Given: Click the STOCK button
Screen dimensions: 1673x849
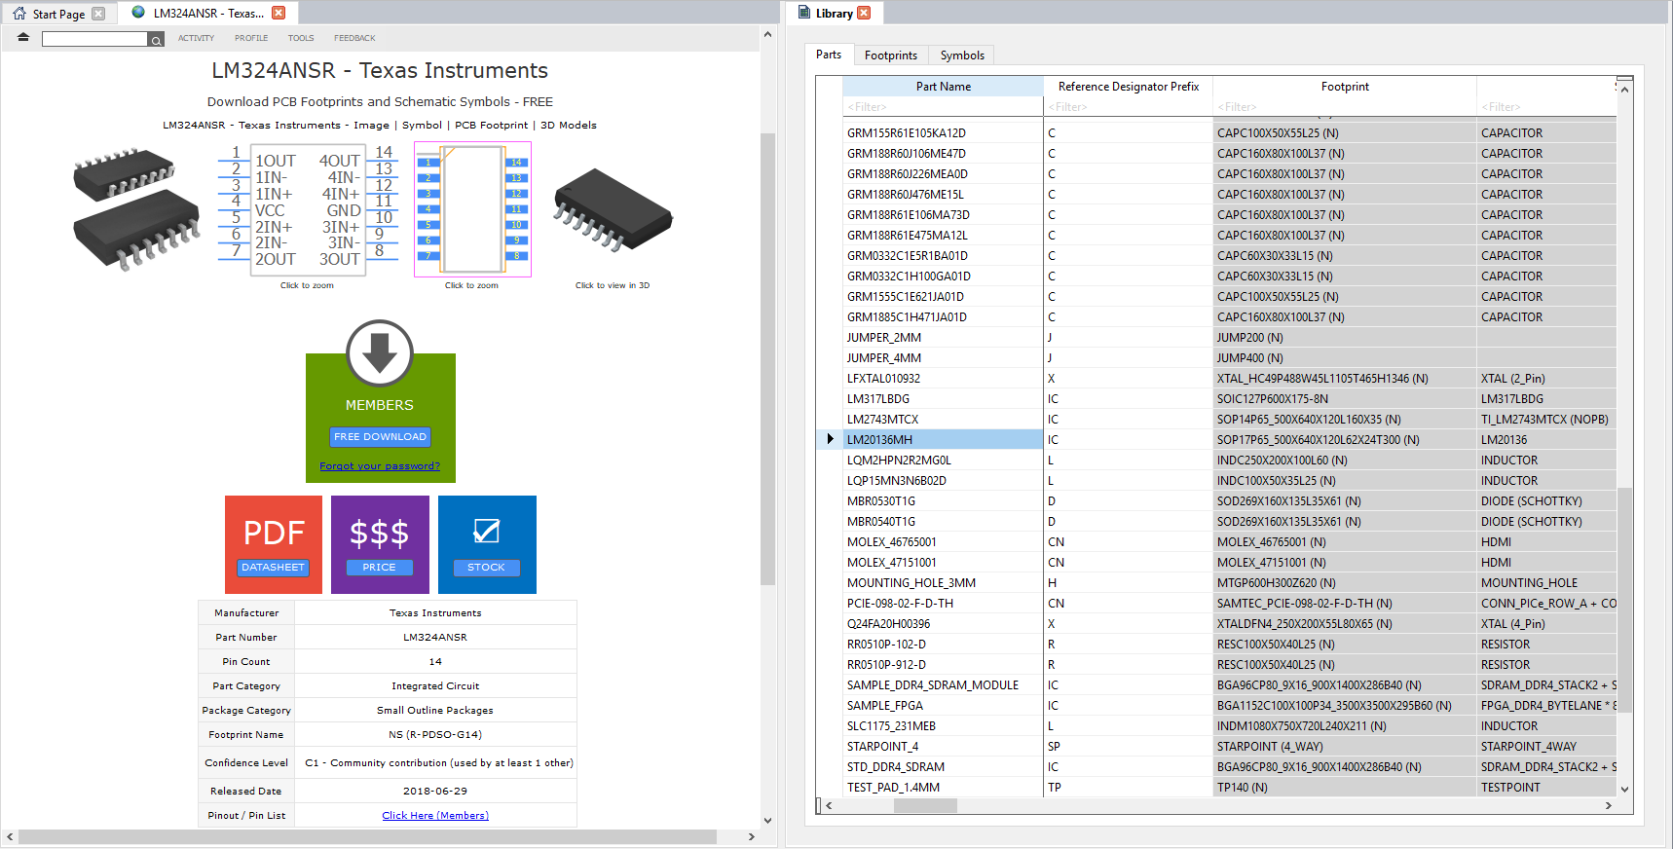Looking at the screenshot, I should [x=486, y=567].
